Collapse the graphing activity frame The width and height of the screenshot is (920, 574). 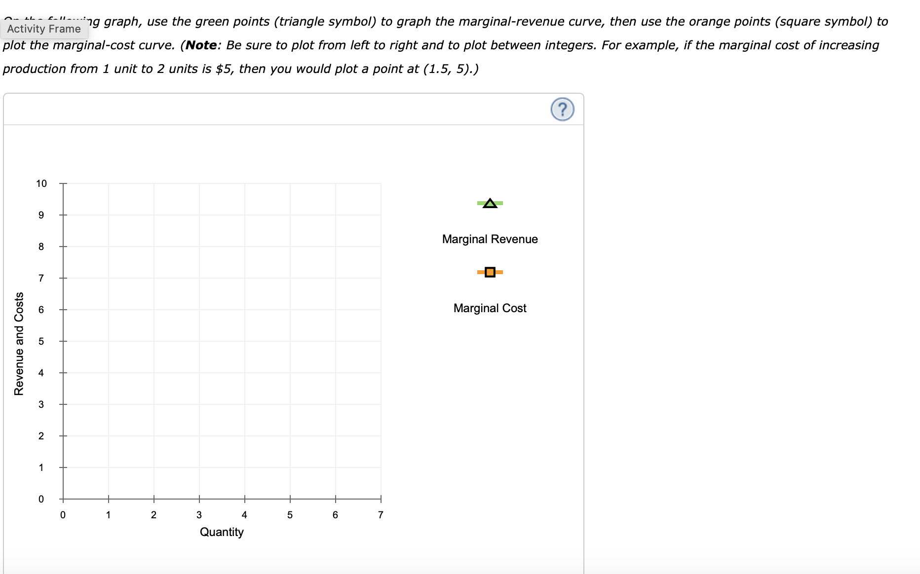(x=44, y=29)
